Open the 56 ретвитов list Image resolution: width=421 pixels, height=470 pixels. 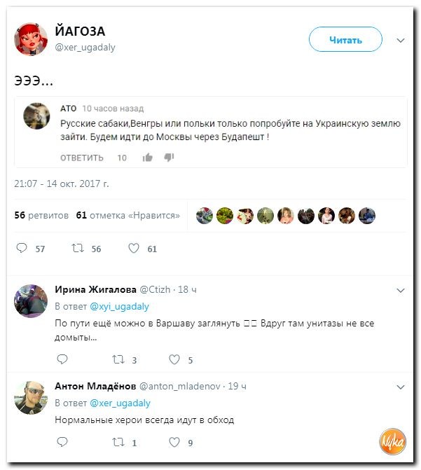click(x=41, y=215)
